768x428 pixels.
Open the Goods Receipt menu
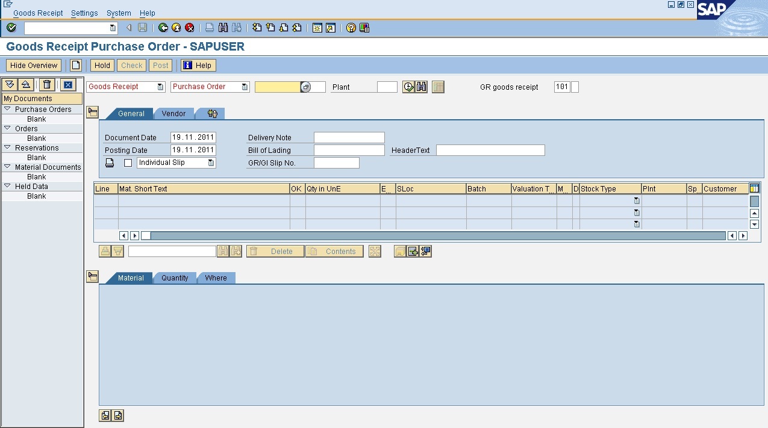[x=38, y=13]
